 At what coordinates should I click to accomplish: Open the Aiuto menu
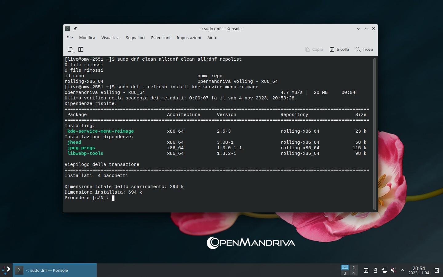point(212,38)
